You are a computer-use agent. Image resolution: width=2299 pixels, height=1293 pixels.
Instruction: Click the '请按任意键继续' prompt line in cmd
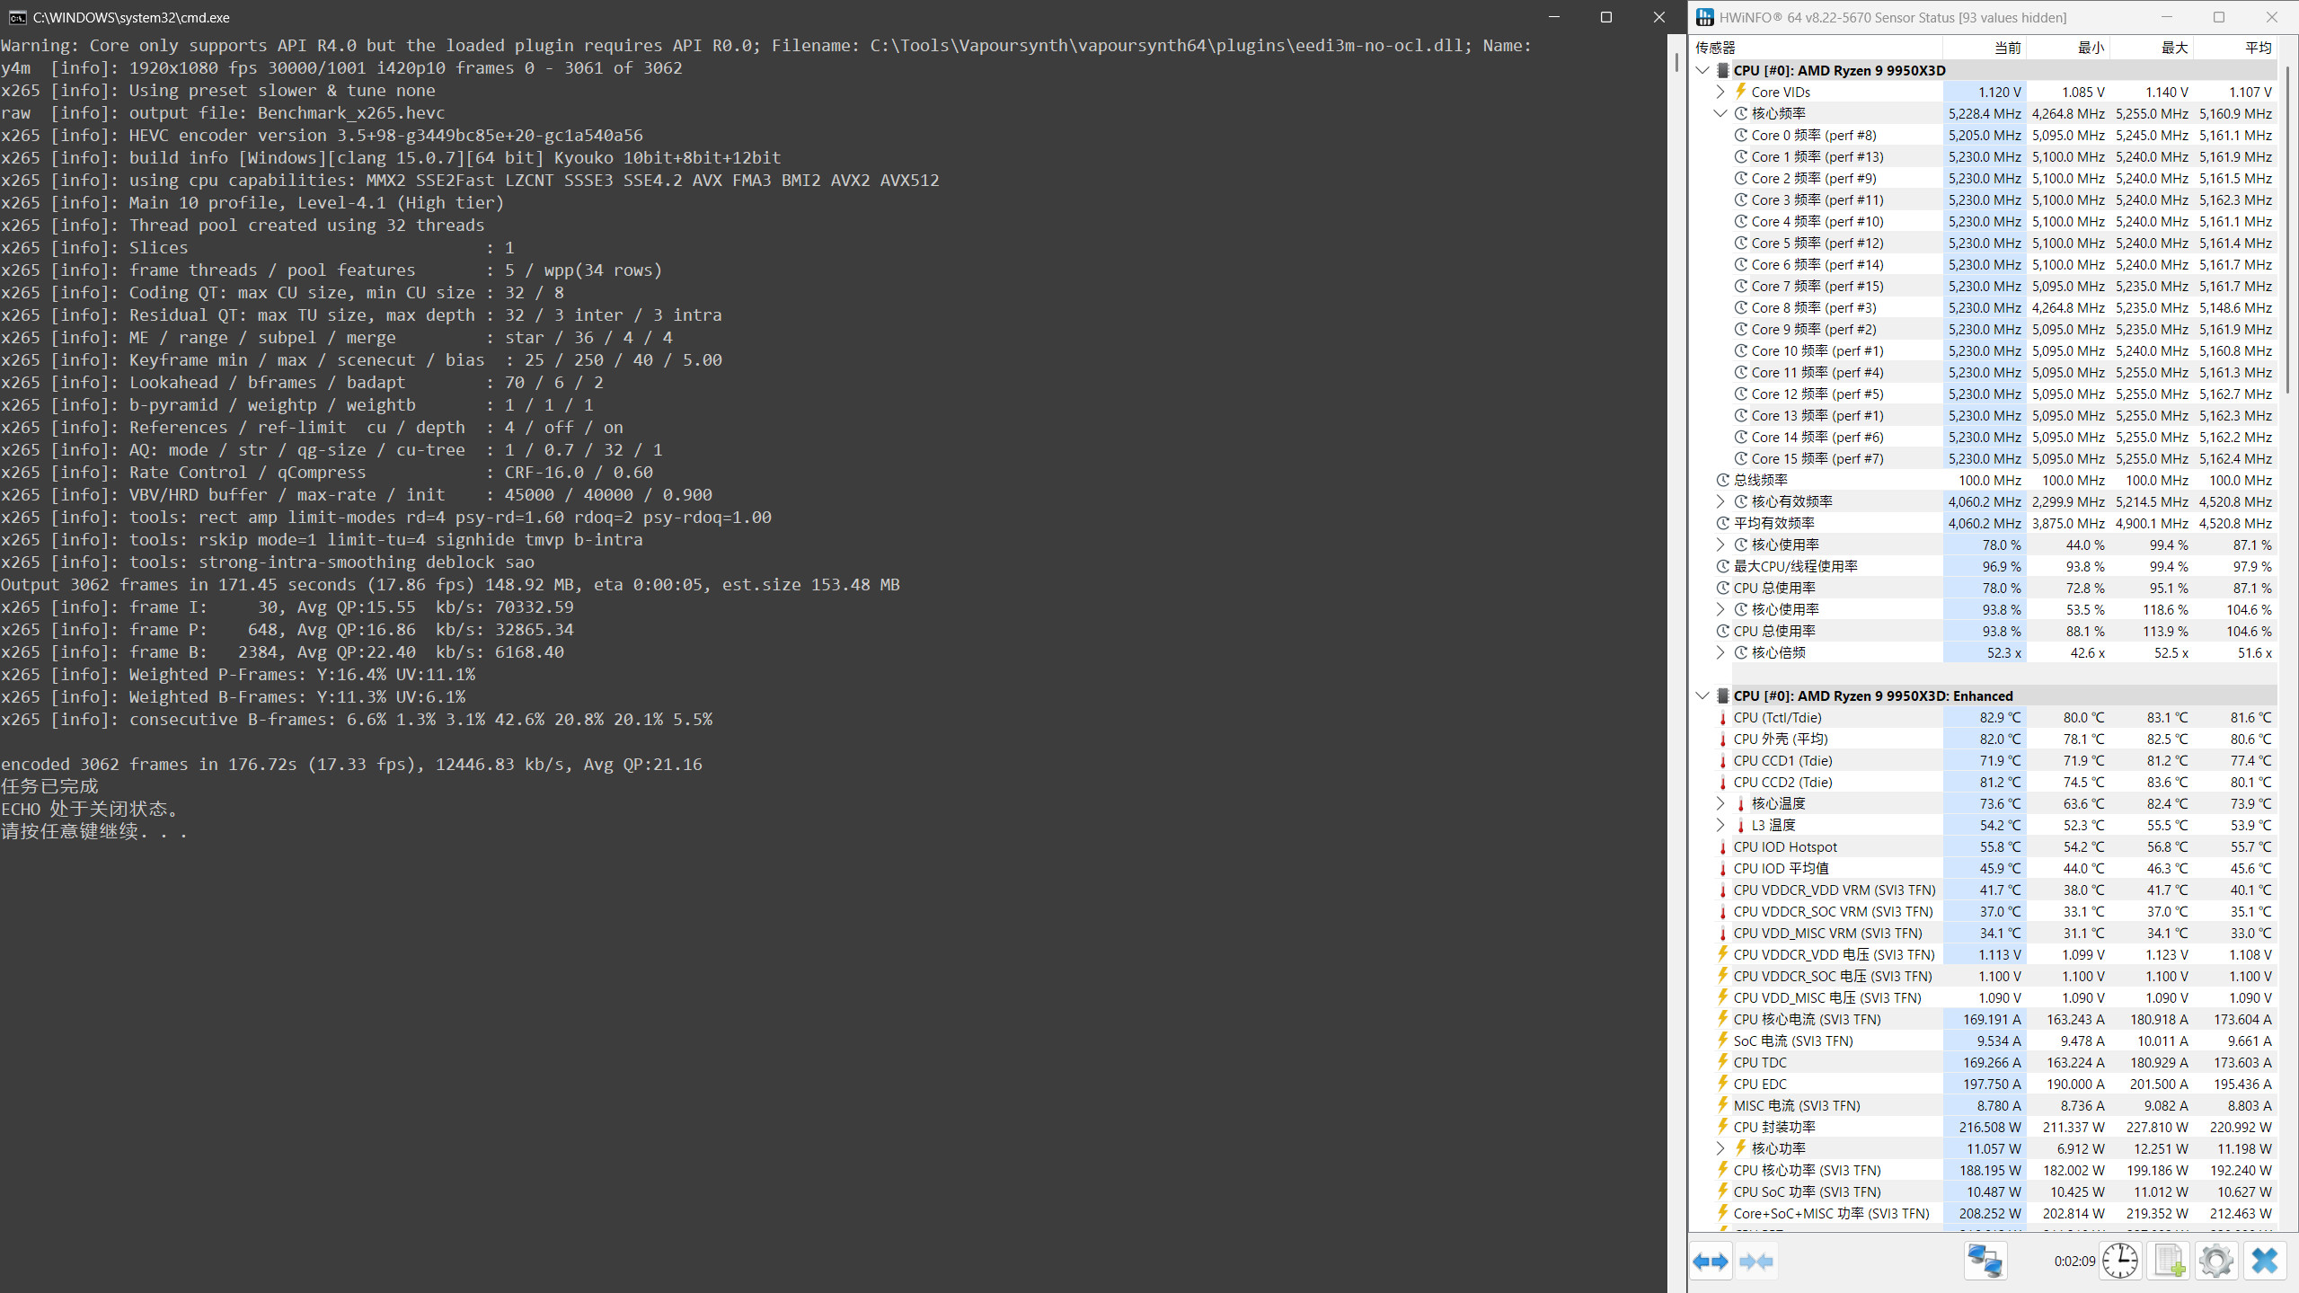click(x=94, y=831)
